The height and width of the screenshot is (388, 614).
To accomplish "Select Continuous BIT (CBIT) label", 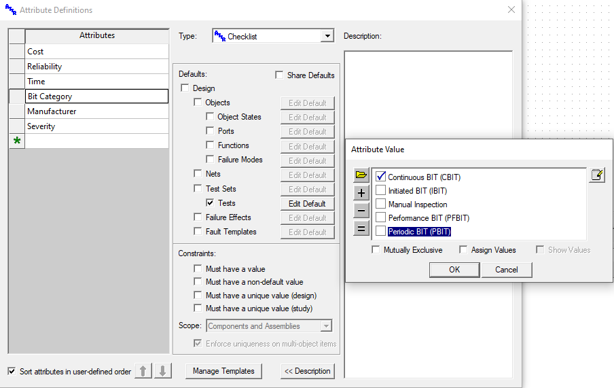I will pos(424,177).
